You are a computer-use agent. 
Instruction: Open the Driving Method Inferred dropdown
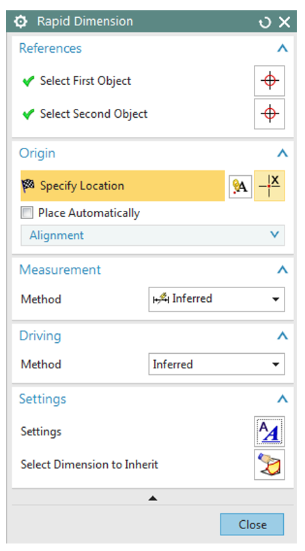tap(216, 364)
